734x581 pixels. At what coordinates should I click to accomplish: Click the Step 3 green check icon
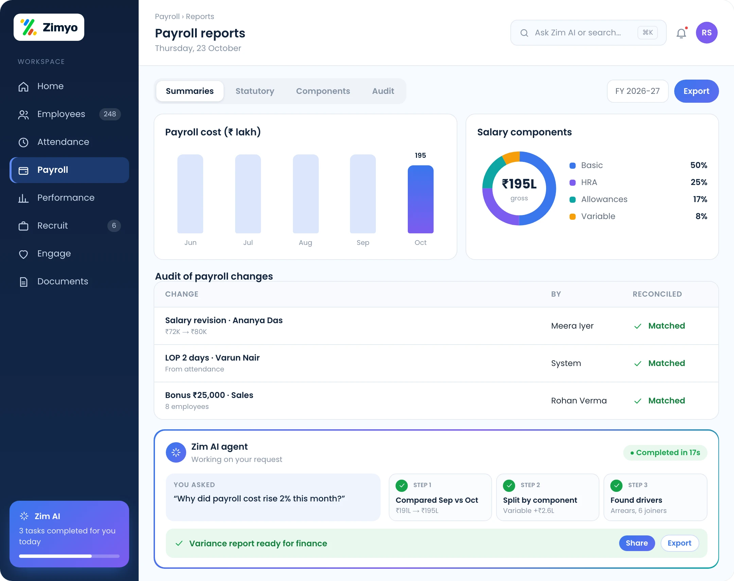click(616, 485)
